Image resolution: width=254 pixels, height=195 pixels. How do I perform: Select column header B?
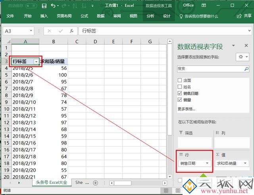(54, 41)
